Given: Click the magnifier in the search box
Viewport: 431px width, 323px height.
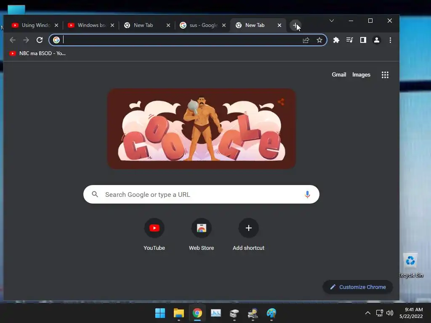Looking at the screenshot, I should [x=95, y=194].
